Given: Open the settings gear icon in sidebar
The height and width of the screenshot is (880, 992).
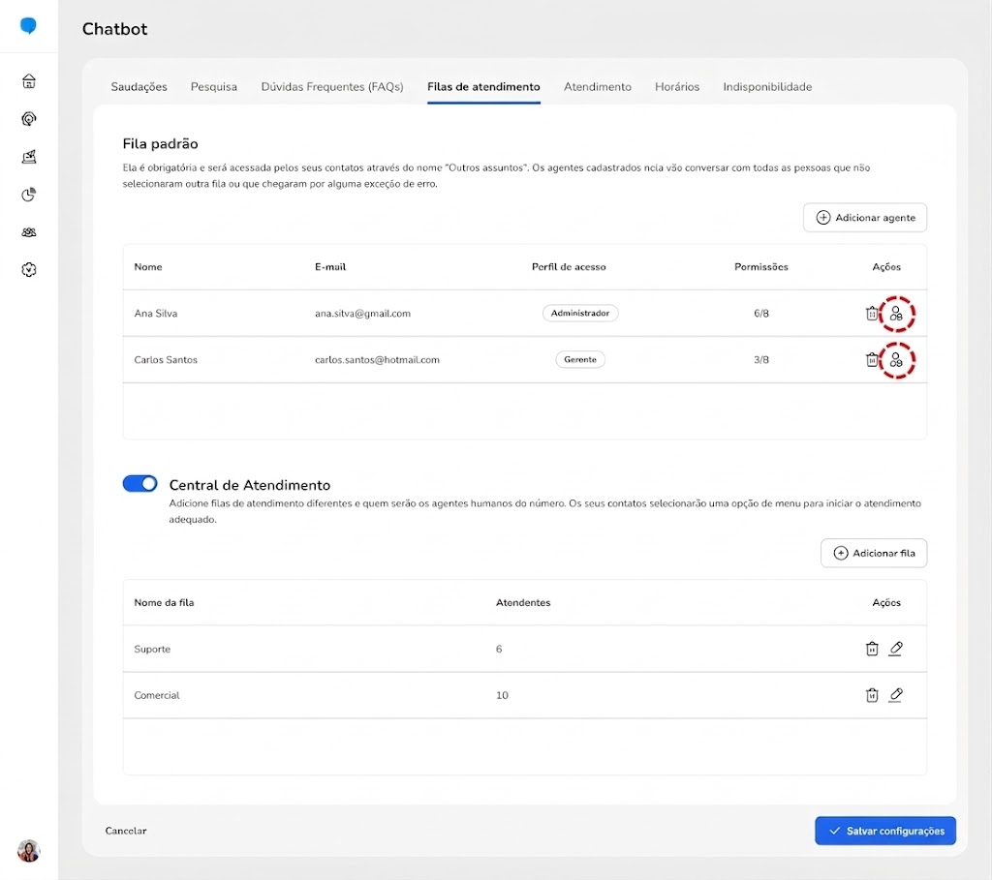Looking at the screenshot, I should coord(28,270).
